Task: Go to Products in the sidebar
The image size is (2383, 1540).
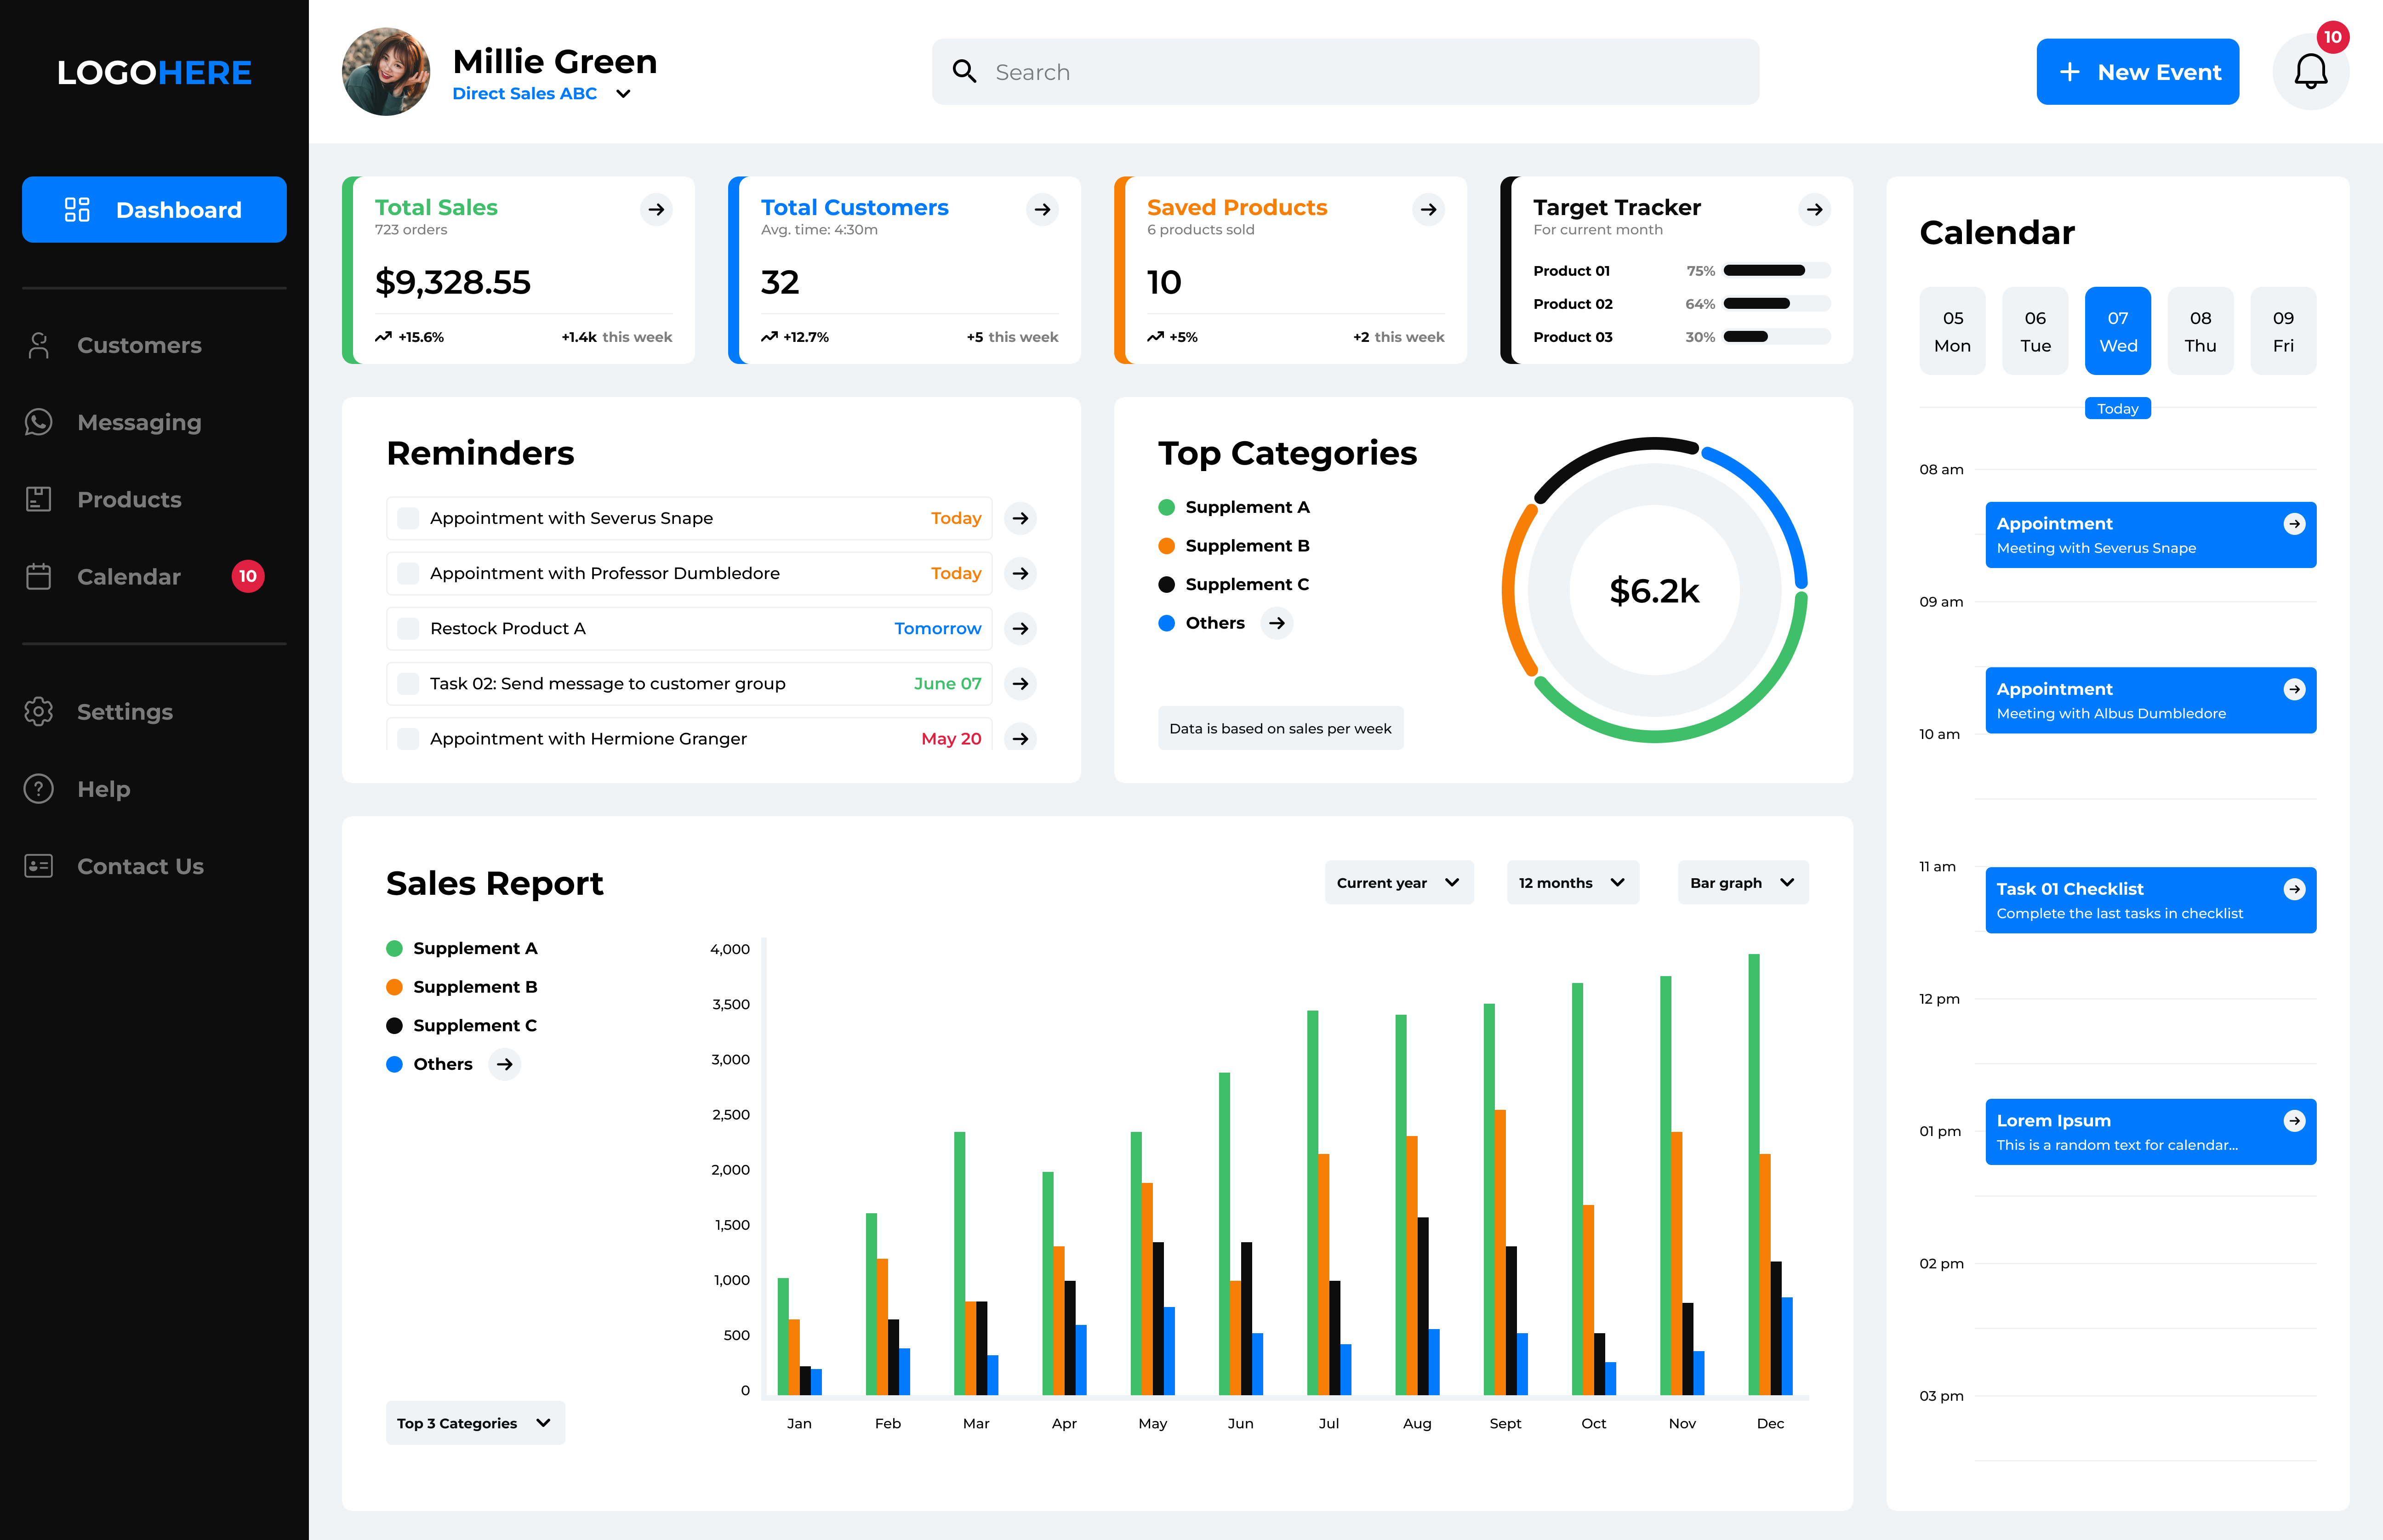Action: (x=129, y=499)
